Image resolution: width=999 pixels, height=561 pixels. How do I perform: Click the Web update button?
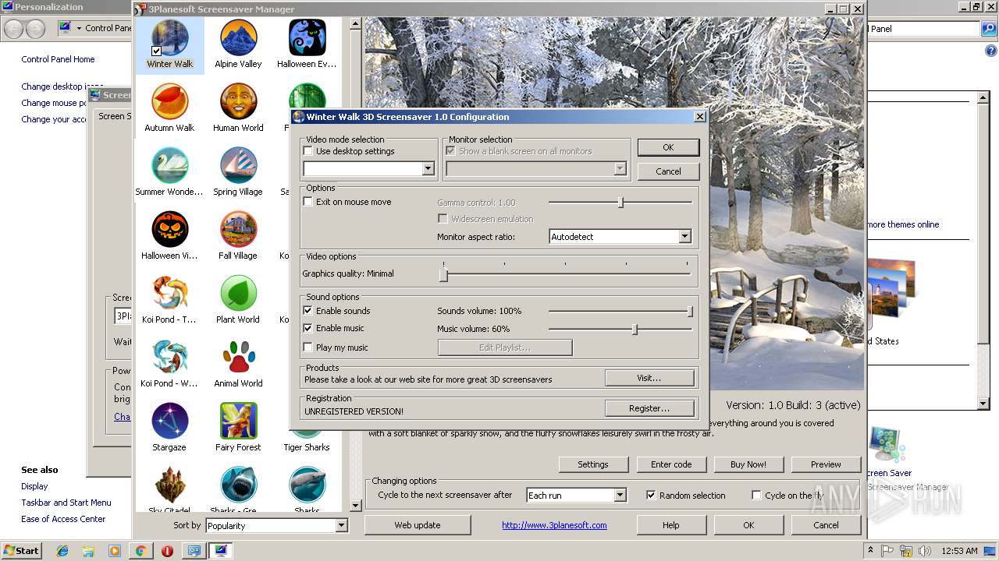coord(418,525)
